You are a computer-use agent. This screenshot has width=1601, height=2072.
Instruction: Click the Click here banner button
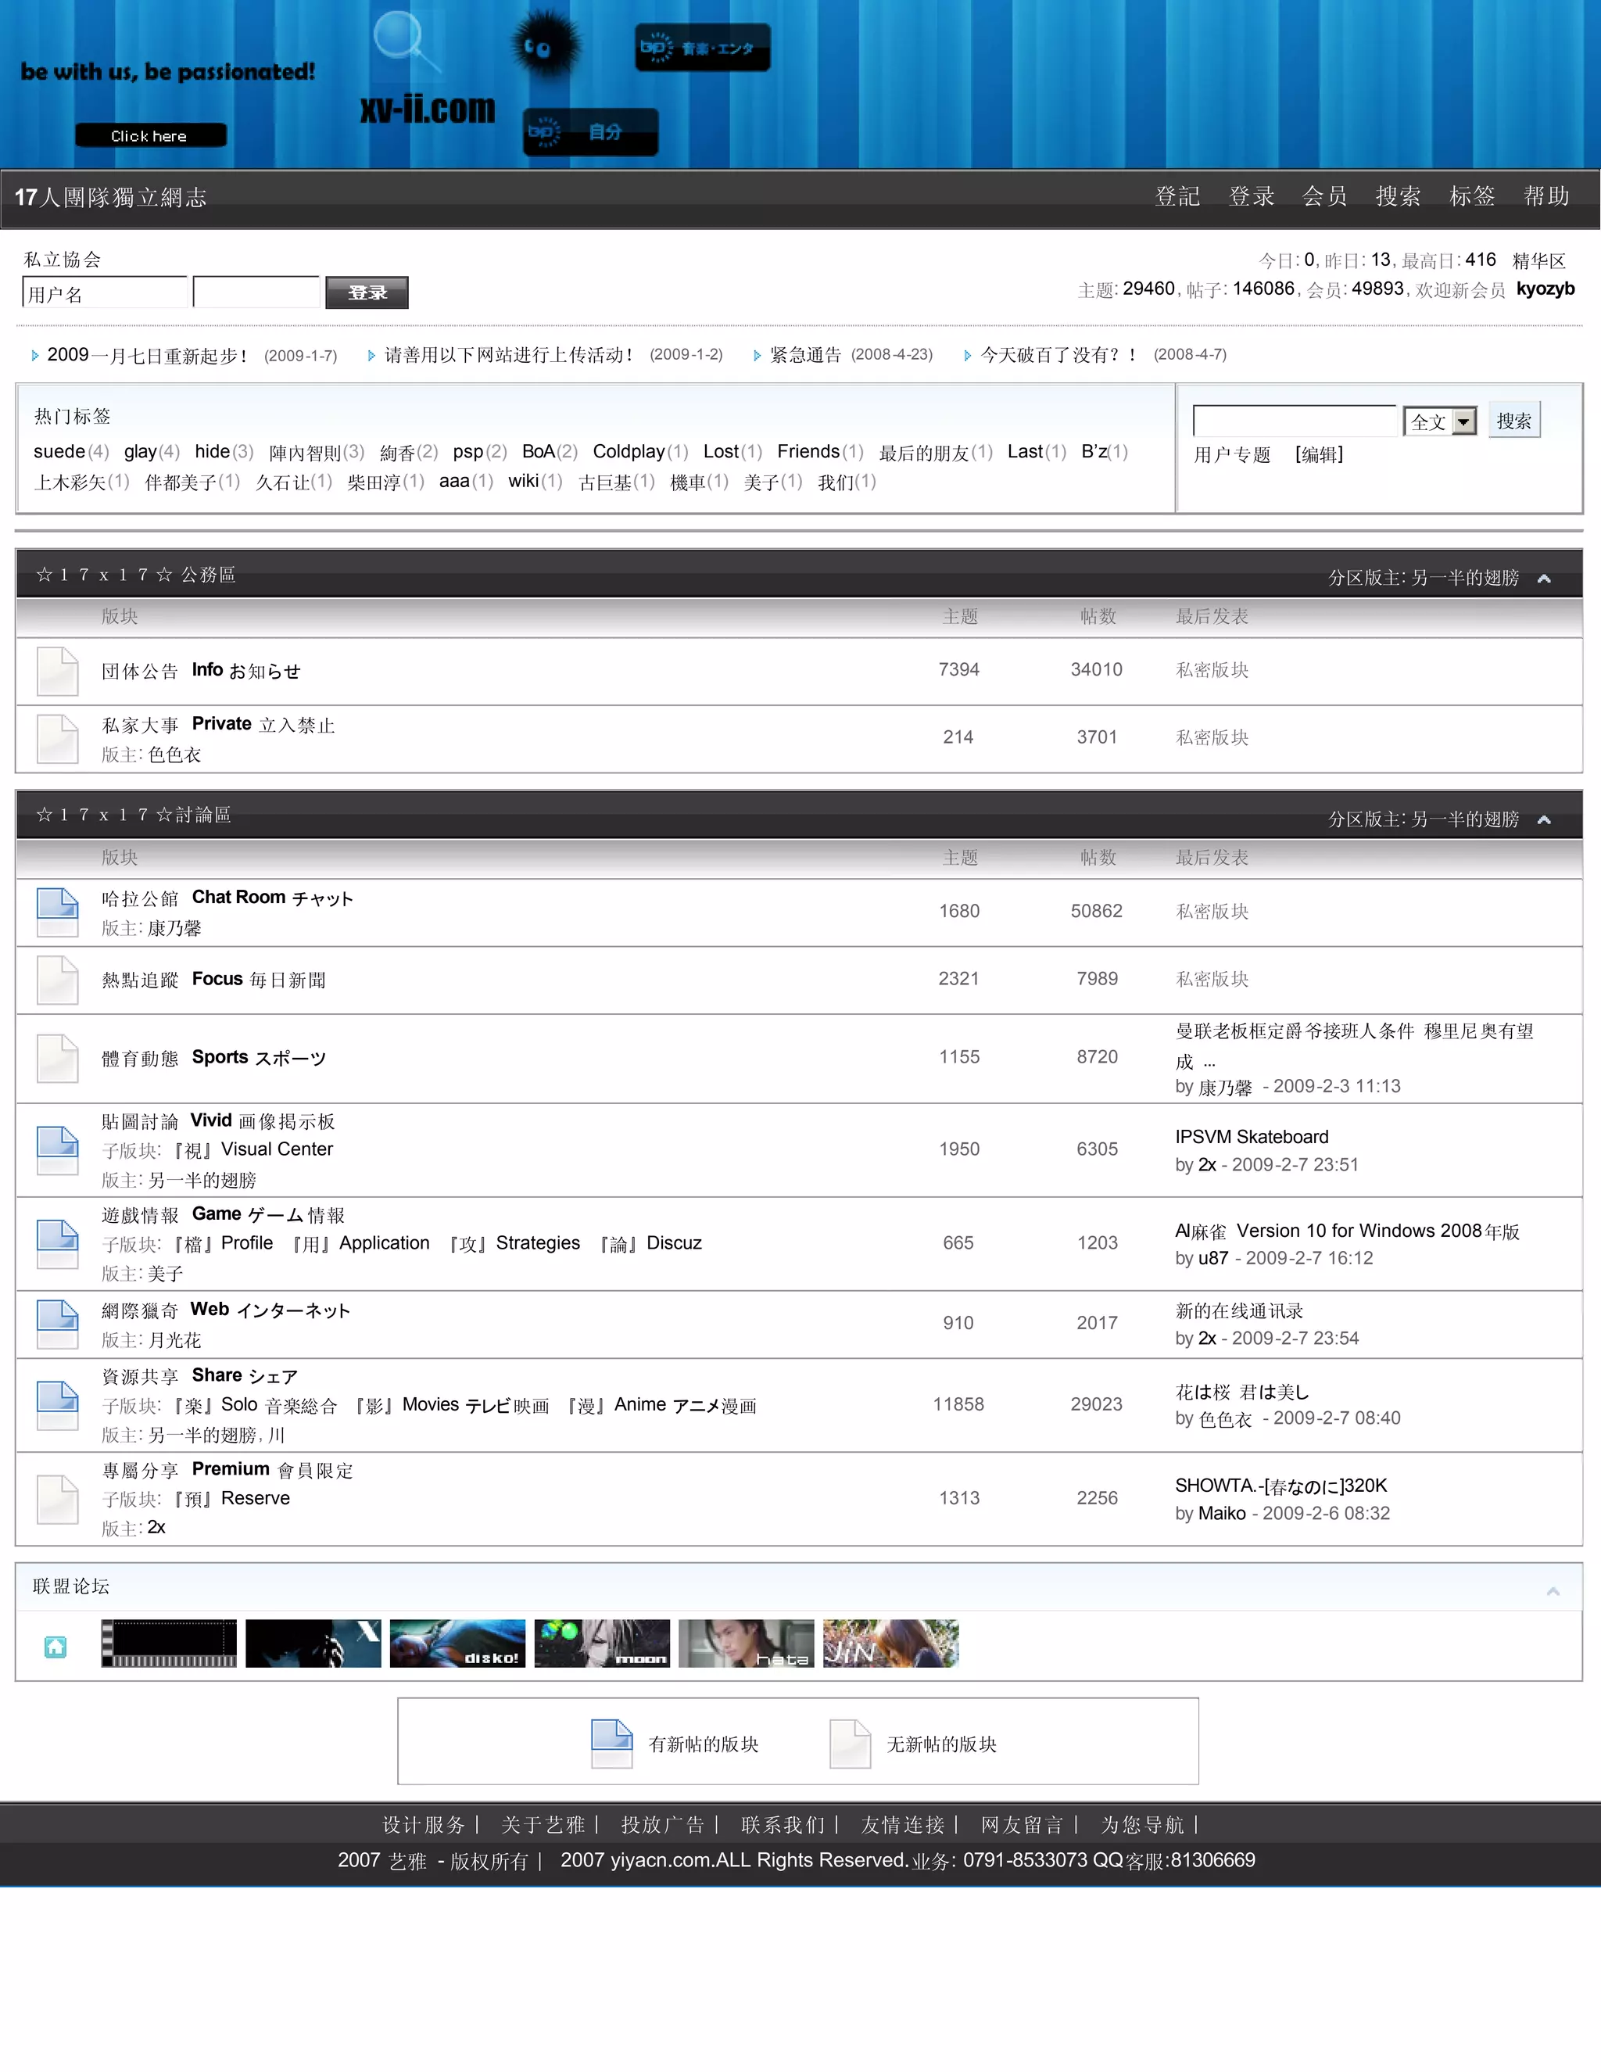tap(150, 136)
